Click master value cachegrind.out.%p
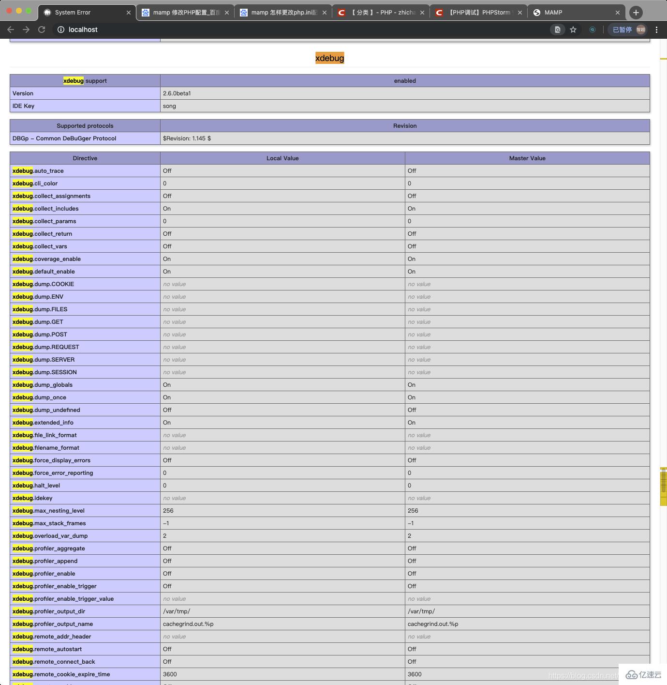The height and width of the screenshot is (685, 667). [433, 624]
